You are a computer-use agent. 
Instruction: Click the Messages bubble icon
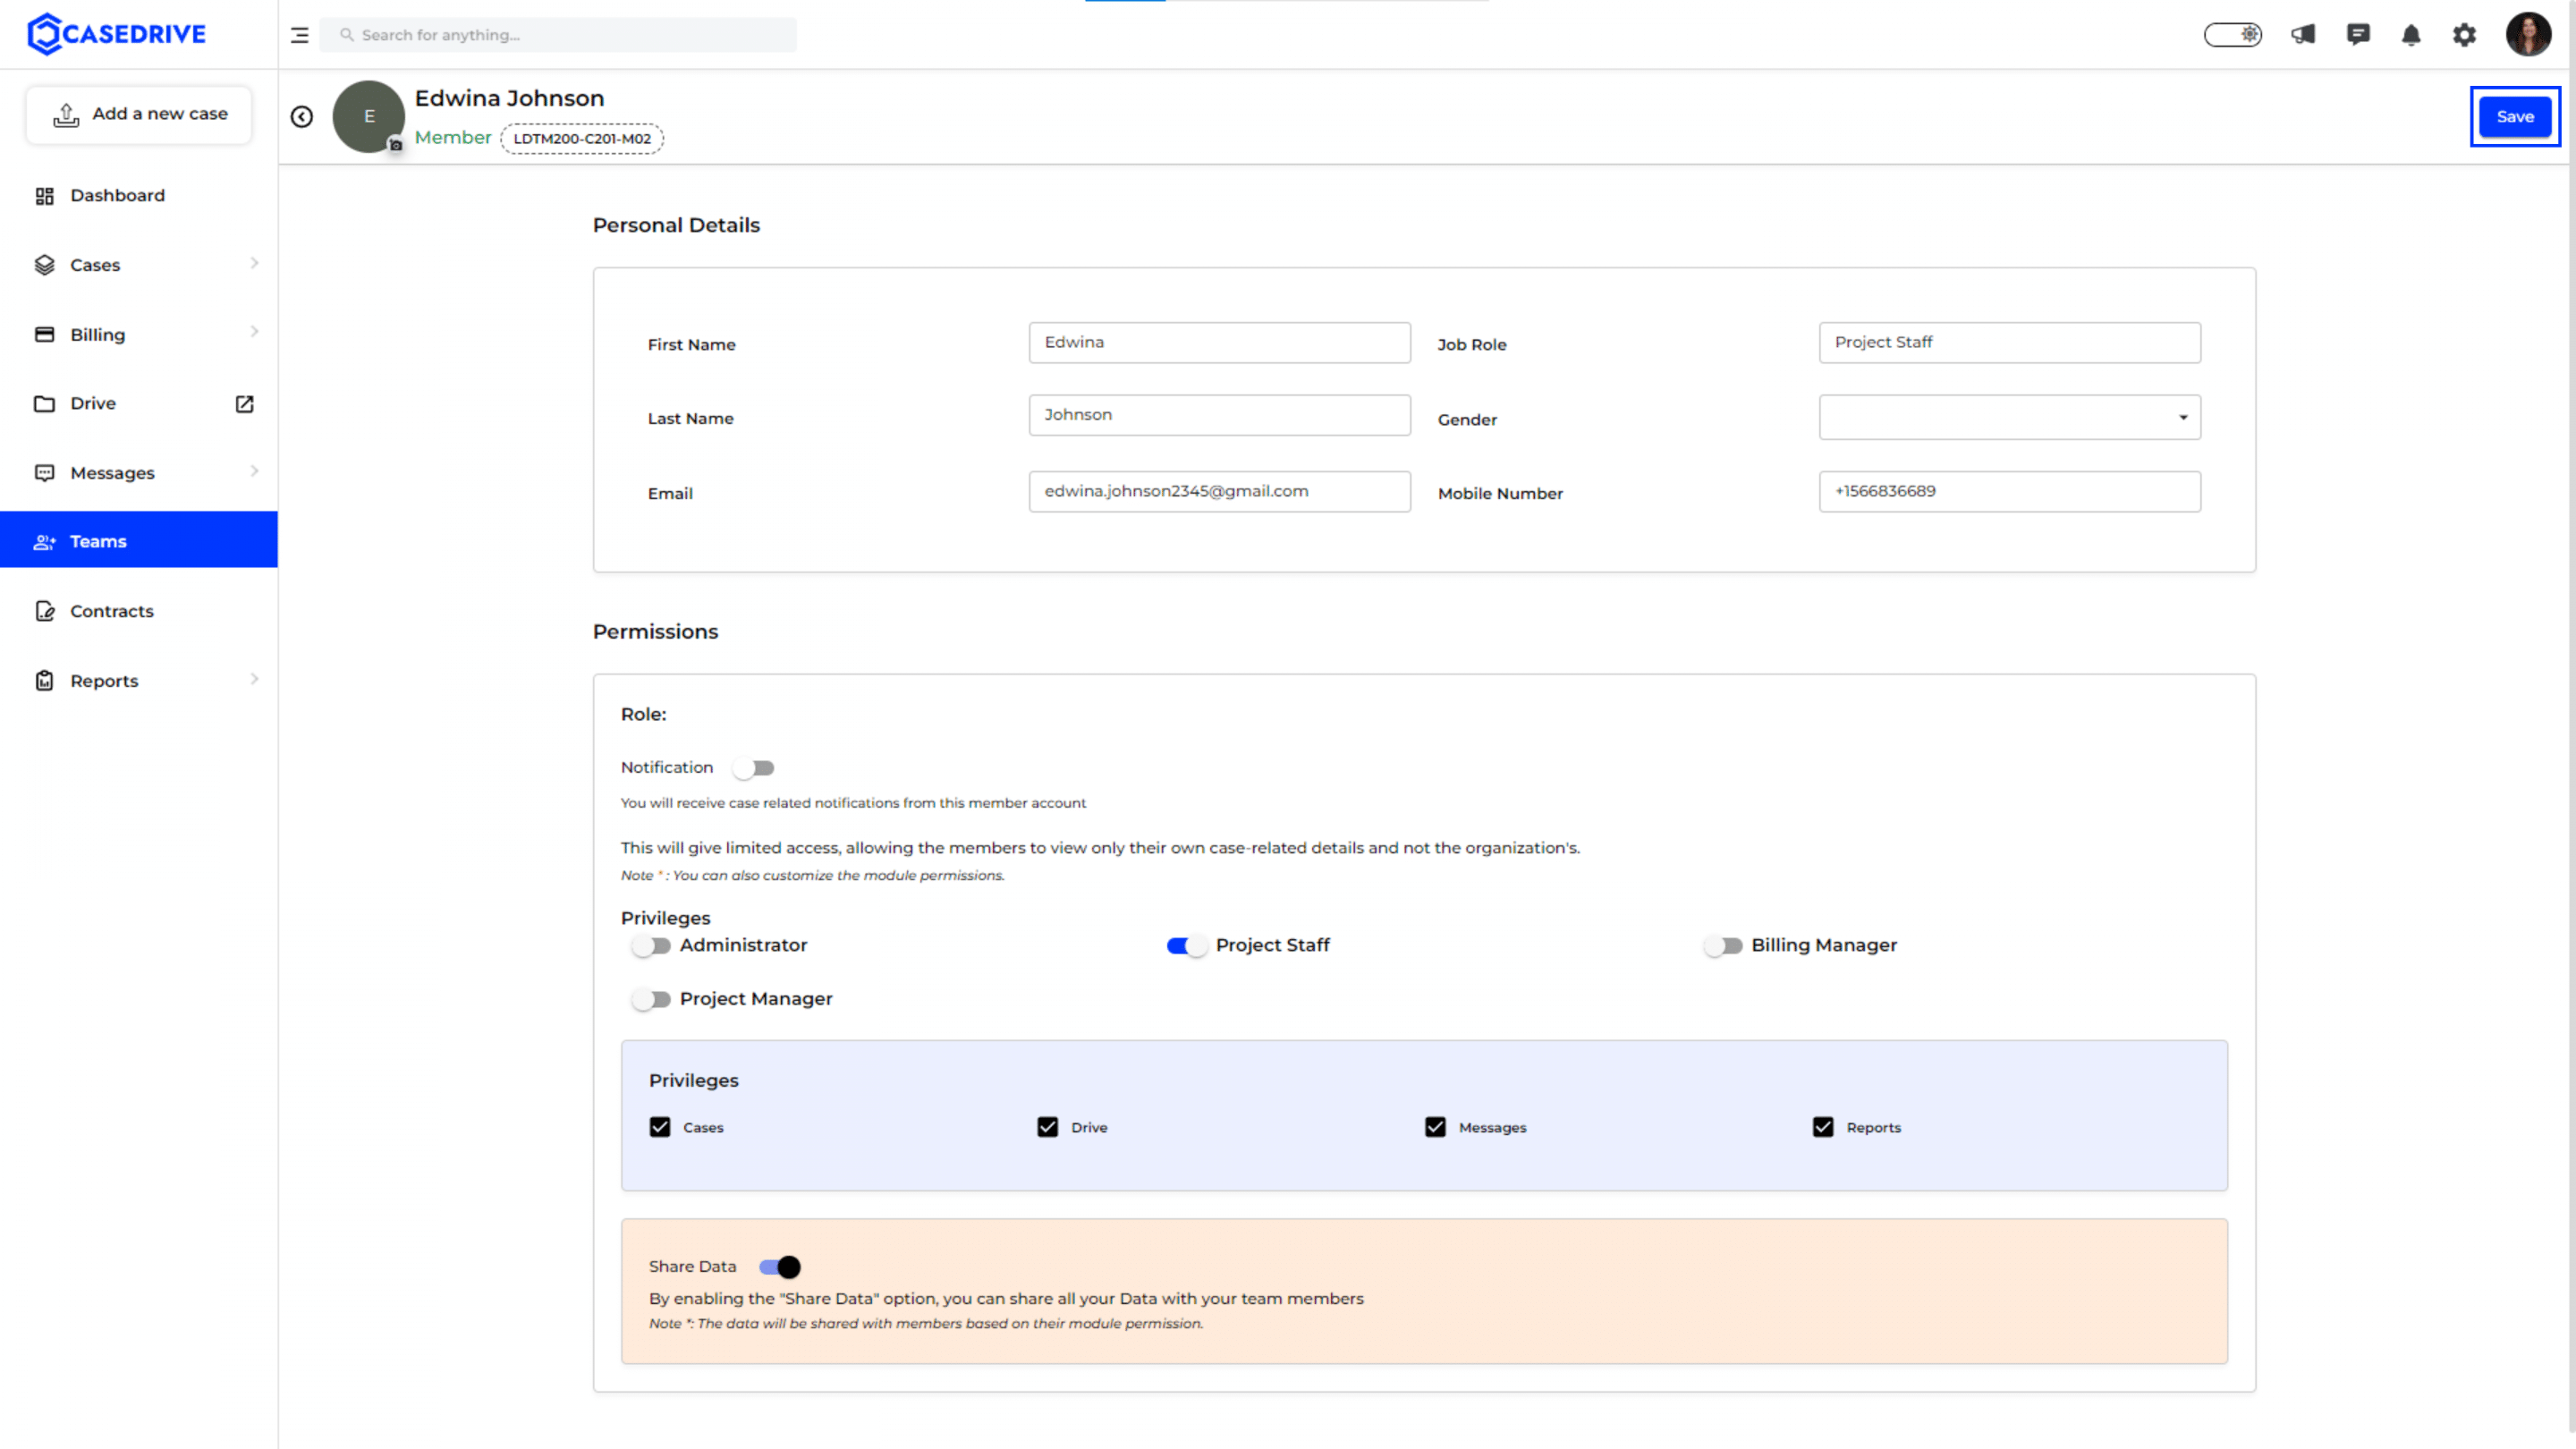[44, 473]
